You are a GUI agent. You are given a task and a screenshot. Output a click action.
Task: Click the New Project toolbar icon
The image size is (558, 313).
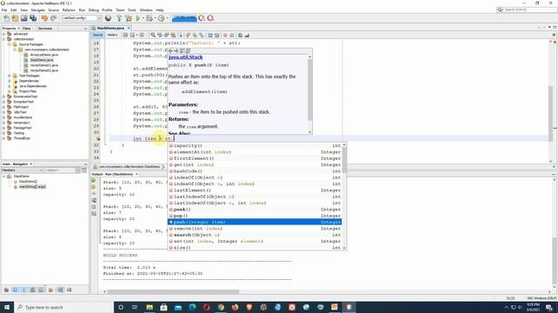15,18
